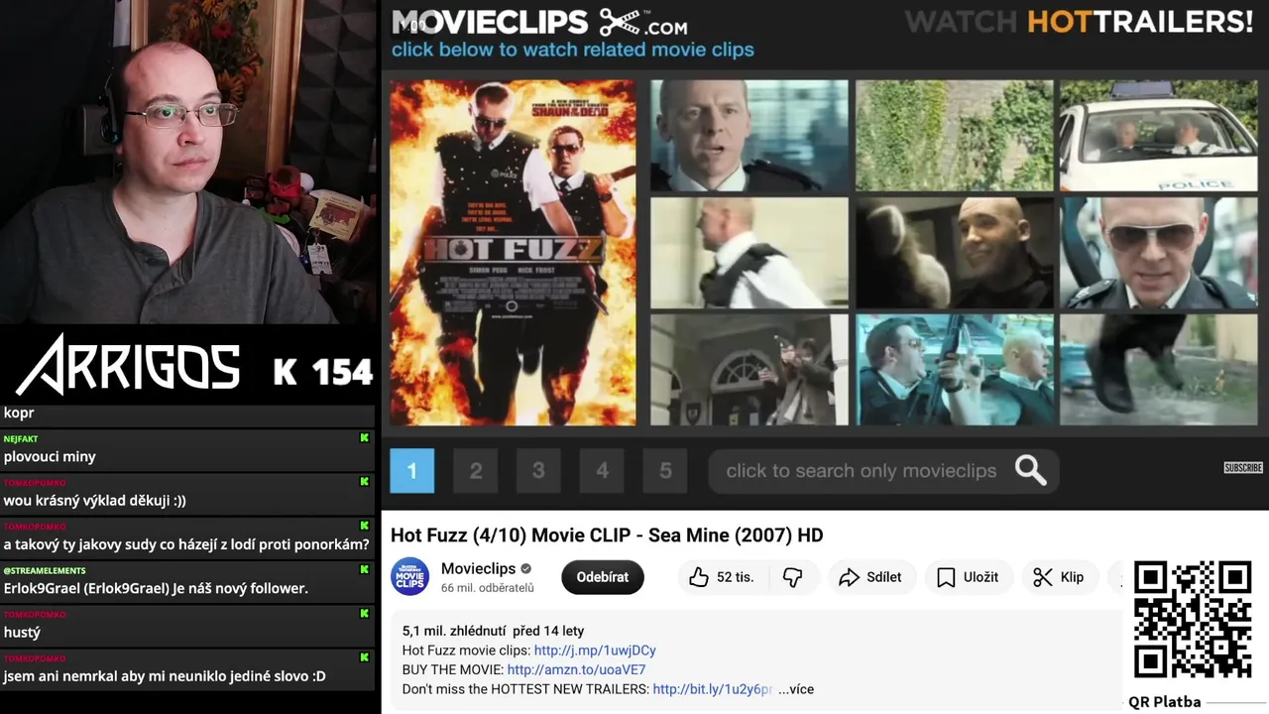1269x714 pixels.
Task: Click the green K badge beside 'hustý' message
Action: (364, 614)
